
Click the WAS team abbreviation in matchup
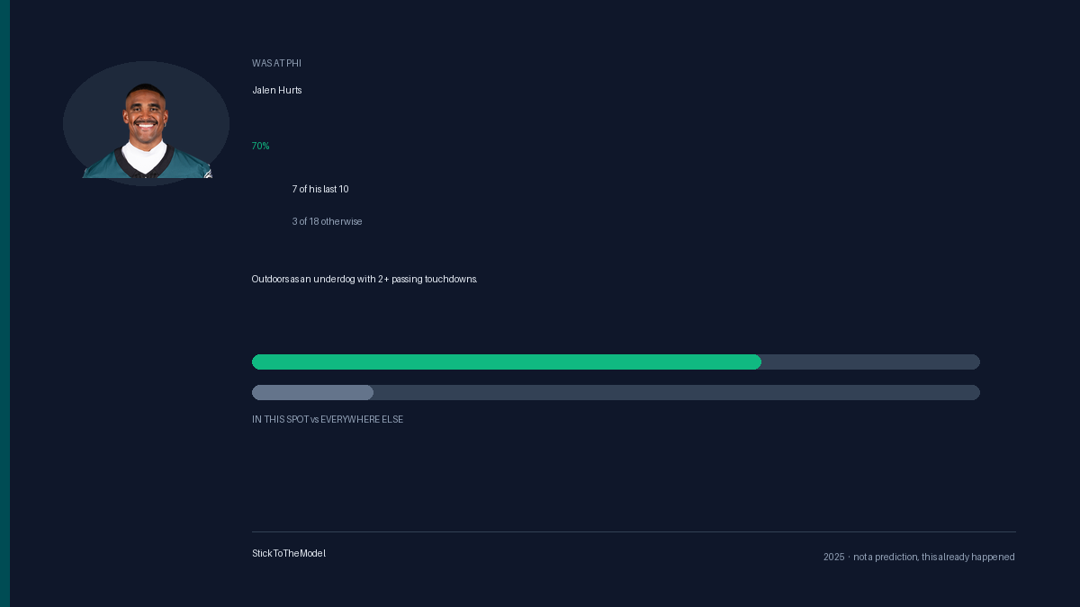coord(260,63)
